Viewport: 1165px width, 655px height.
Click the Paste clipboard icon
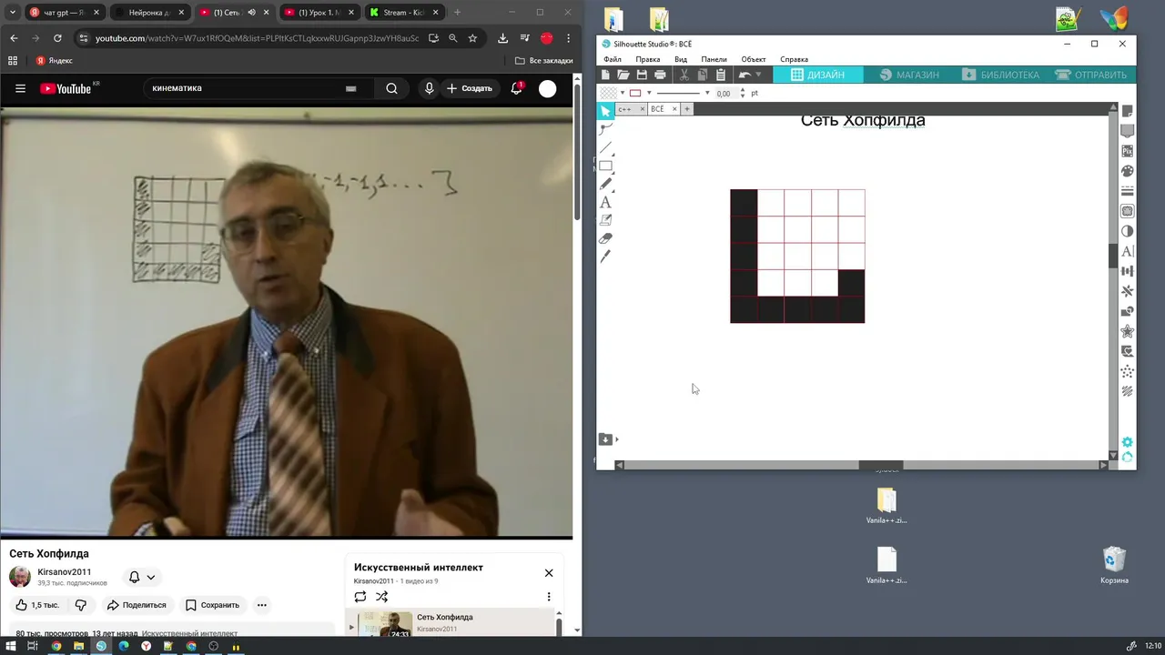click(x=721, y=75)
